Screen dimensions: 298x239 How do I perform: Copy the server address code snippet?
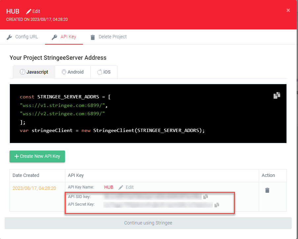[277, 95]
